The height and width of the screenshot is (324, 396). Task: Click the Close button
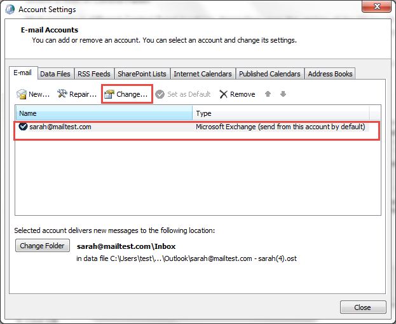point(363,307)
